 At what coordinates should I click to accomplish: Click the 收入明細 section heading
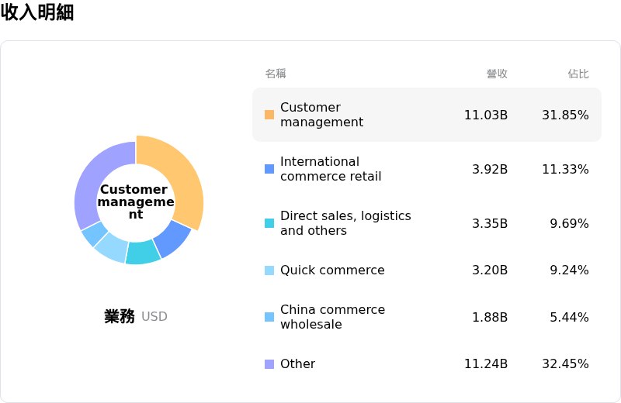(37, 12)
